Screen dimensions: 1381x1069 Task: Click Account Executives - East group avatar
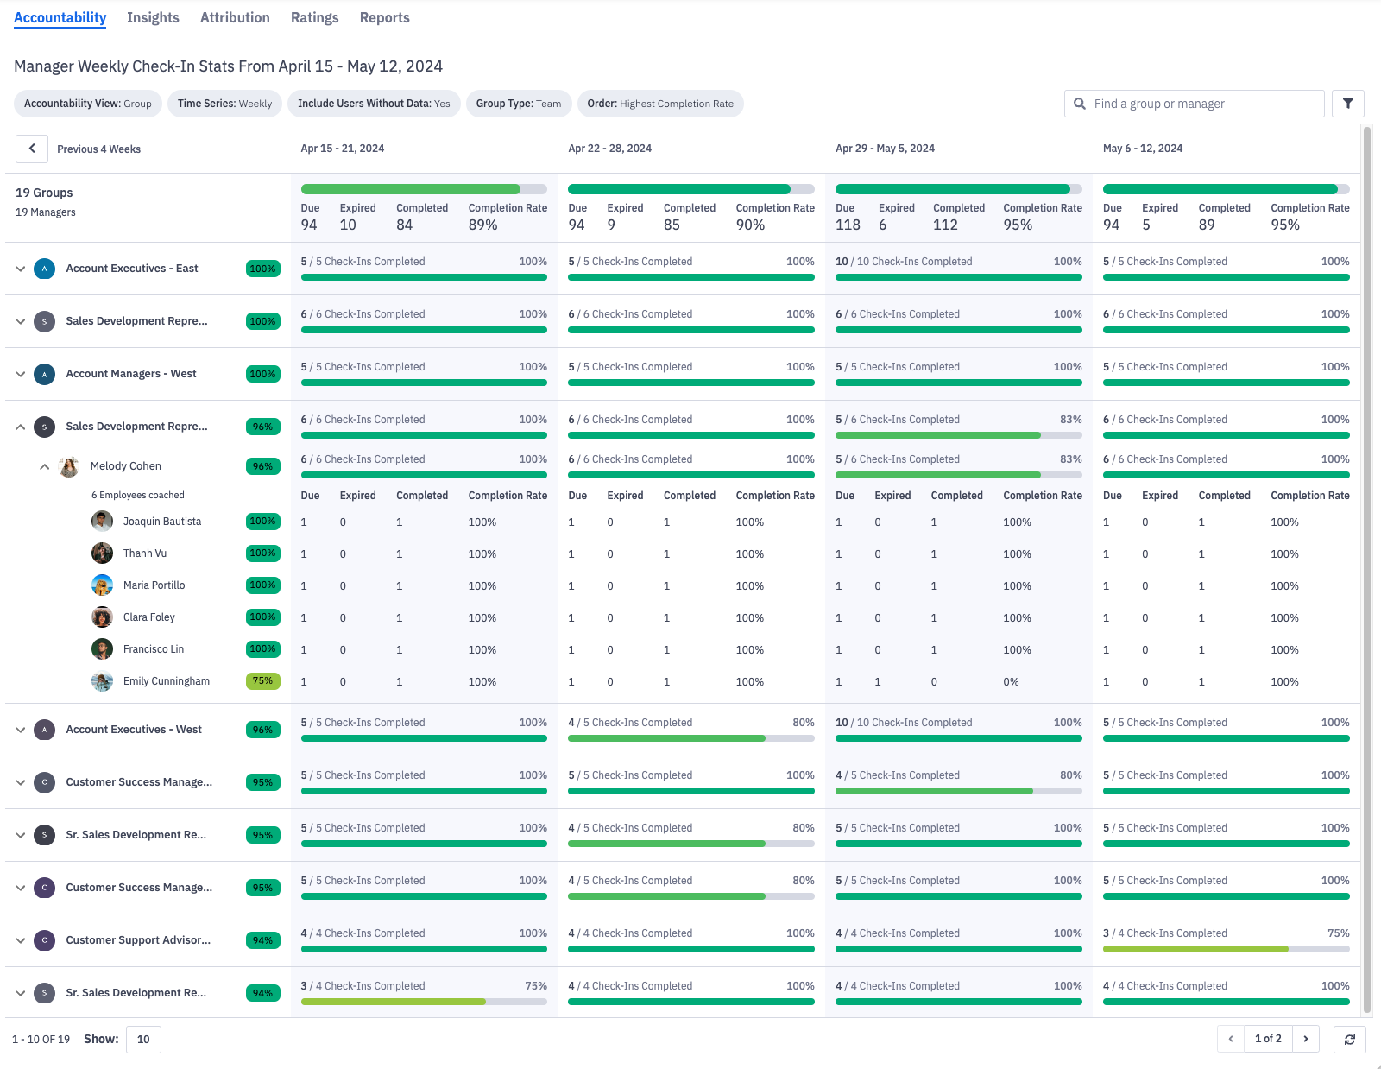45,269
